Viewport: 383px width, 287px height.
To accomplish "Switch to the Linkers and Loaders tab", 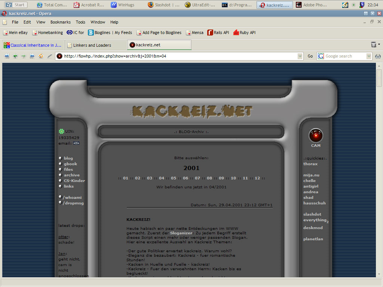I will pos(96,45).
